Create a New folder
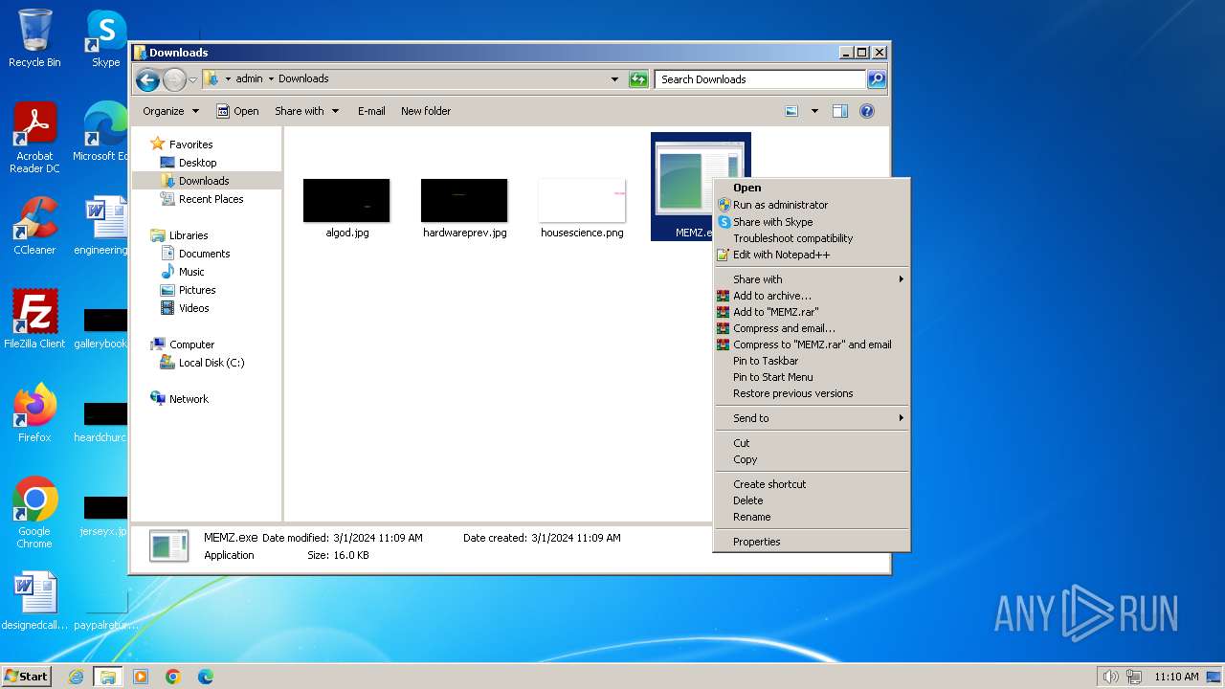 coord(426,111)
